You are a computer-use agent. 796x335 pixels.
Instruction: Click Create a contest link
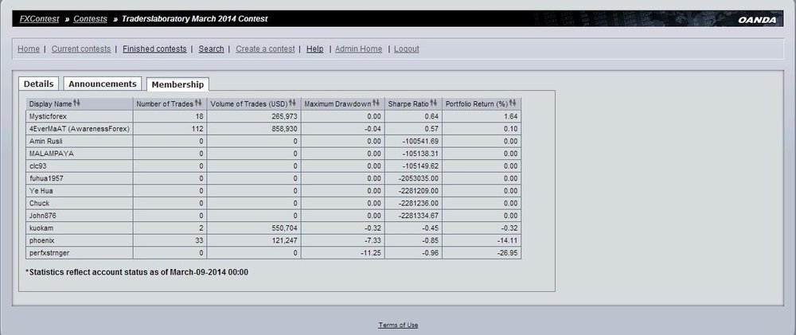[x=265, y=49]
